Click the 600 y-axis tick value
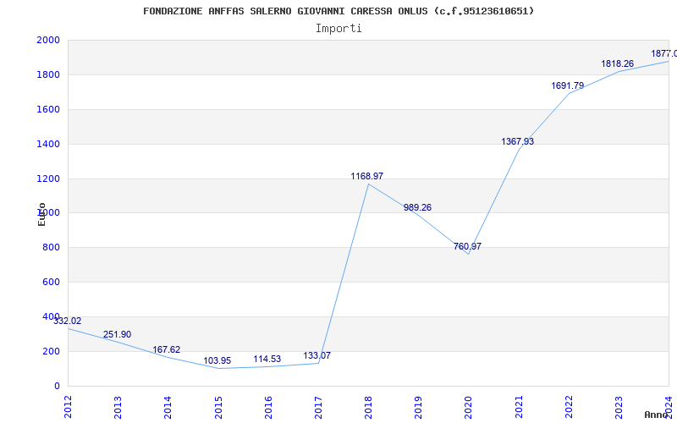Viewport: 677px width, 423px height. (x=51, y=283)
